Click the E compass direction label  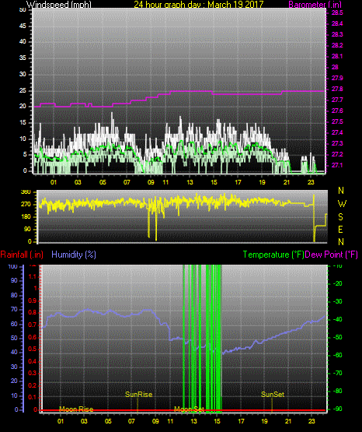(x=340, y=229)
